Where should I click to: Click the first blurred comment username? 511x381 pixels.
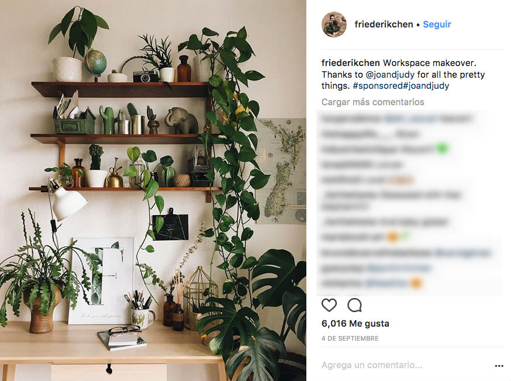coord(351,119)
